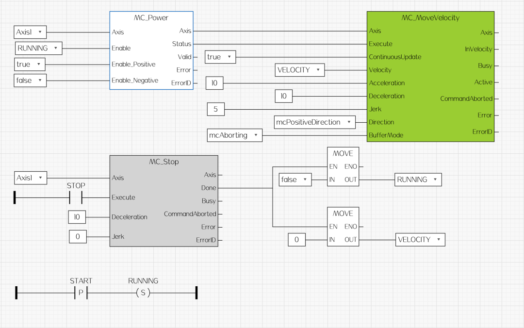The image size is (524, 328).
Task: Click the lower MOVE IN value 0
Action: [297, 240]
